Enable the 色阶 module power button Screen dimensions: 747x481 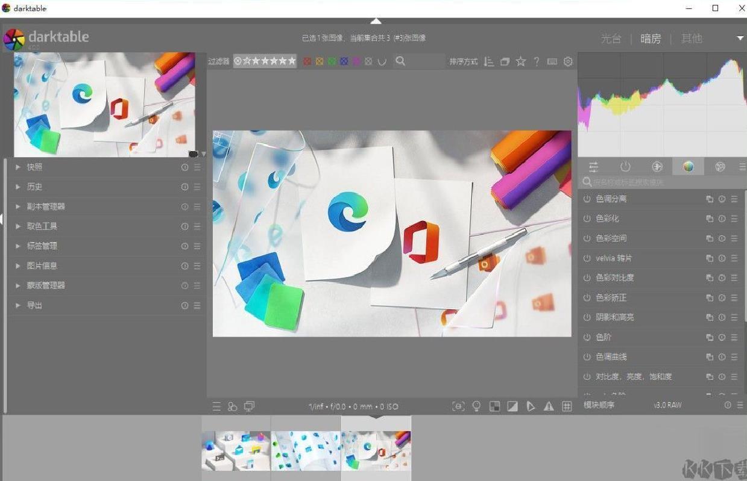coord(587,337)
